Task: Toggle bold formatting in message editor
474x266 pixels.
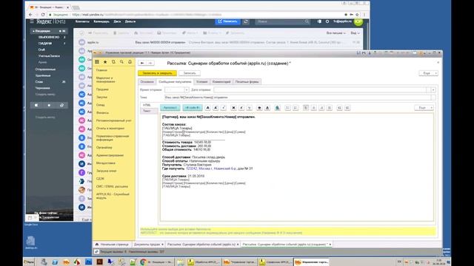Action: click(233, 108)
